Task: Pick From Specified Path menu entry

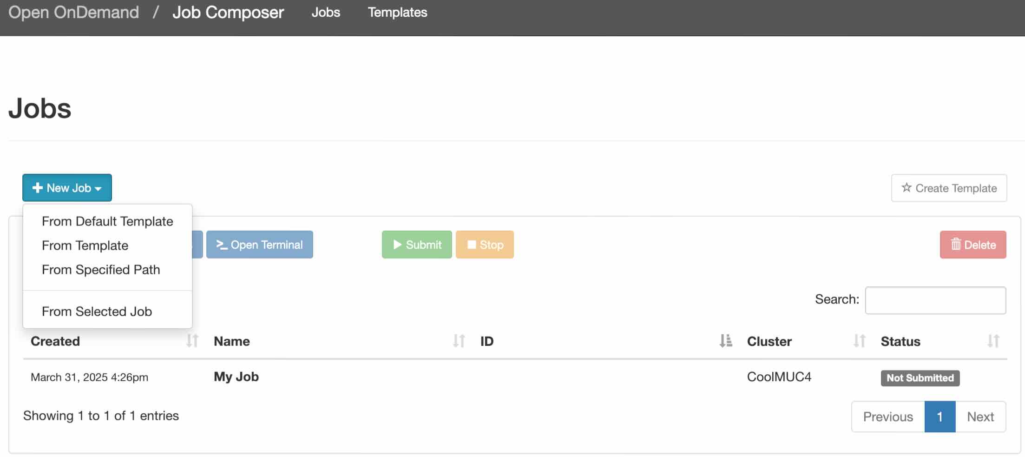Action: point(101,270)
